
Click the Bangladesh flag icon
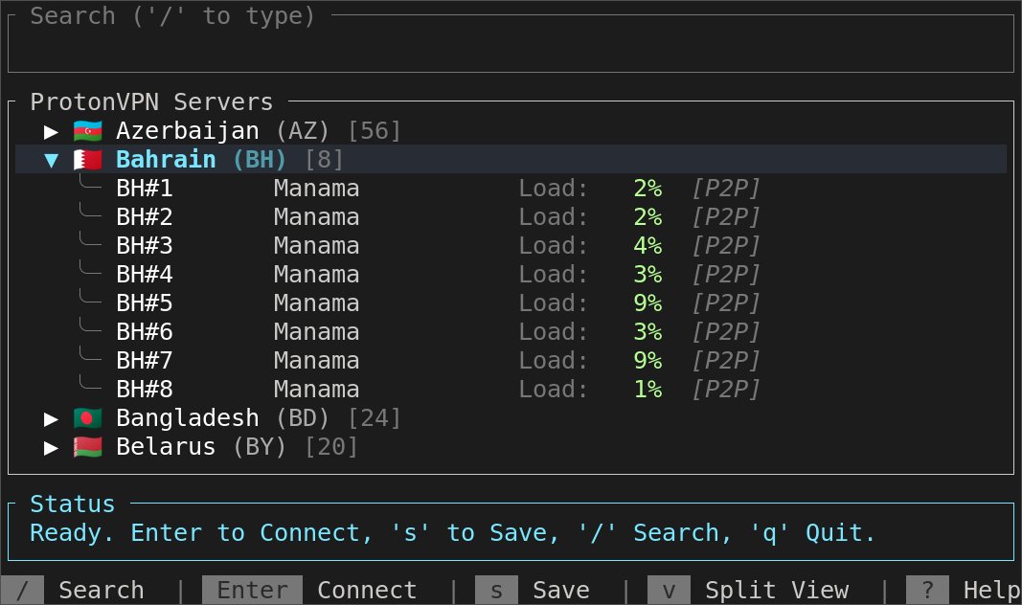pos(87,418)
